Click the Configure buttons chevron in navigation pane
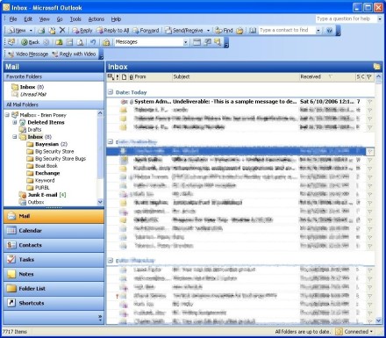 pyautogui.click(x=100, y=318)
